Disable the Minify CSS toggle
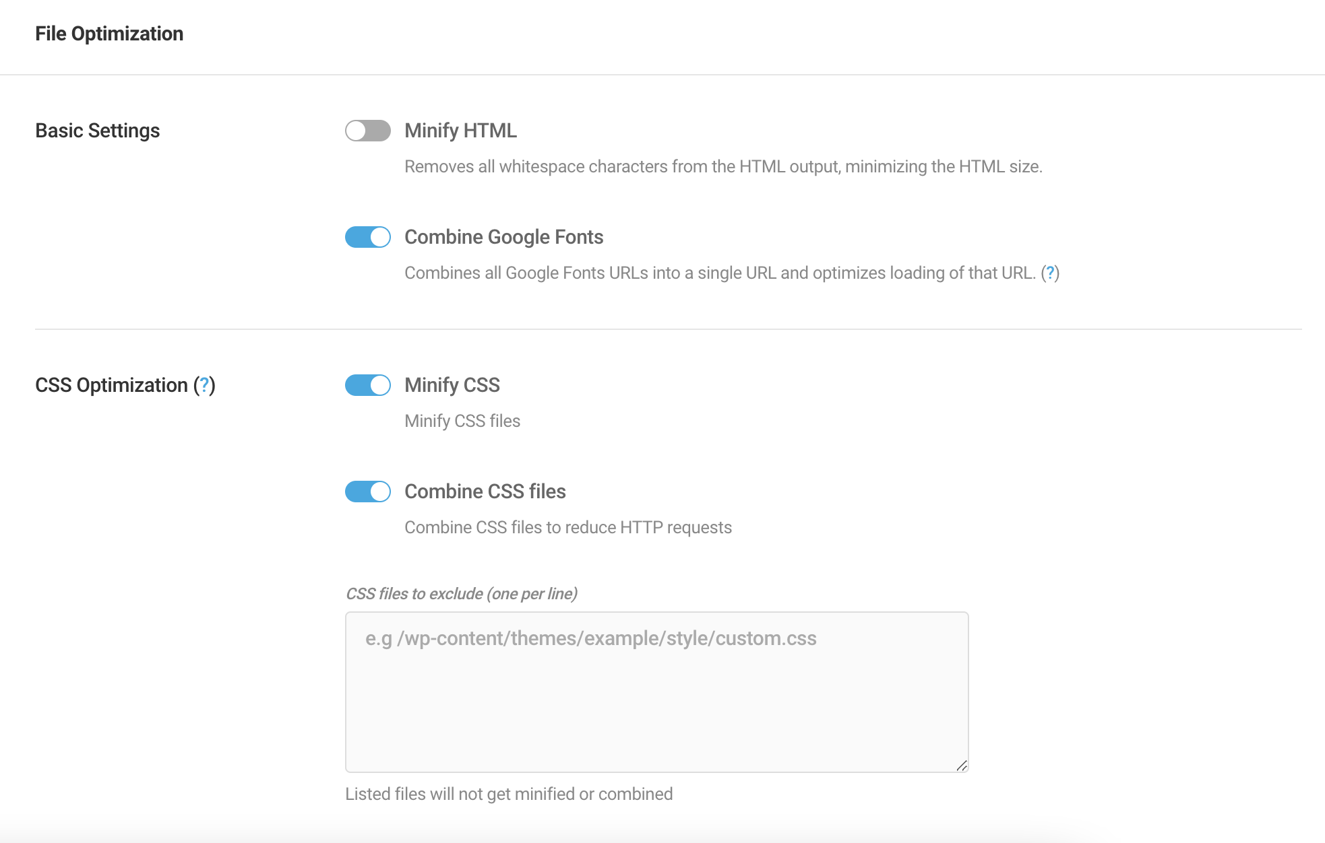Screen dimensions: 1325x843 367,385
